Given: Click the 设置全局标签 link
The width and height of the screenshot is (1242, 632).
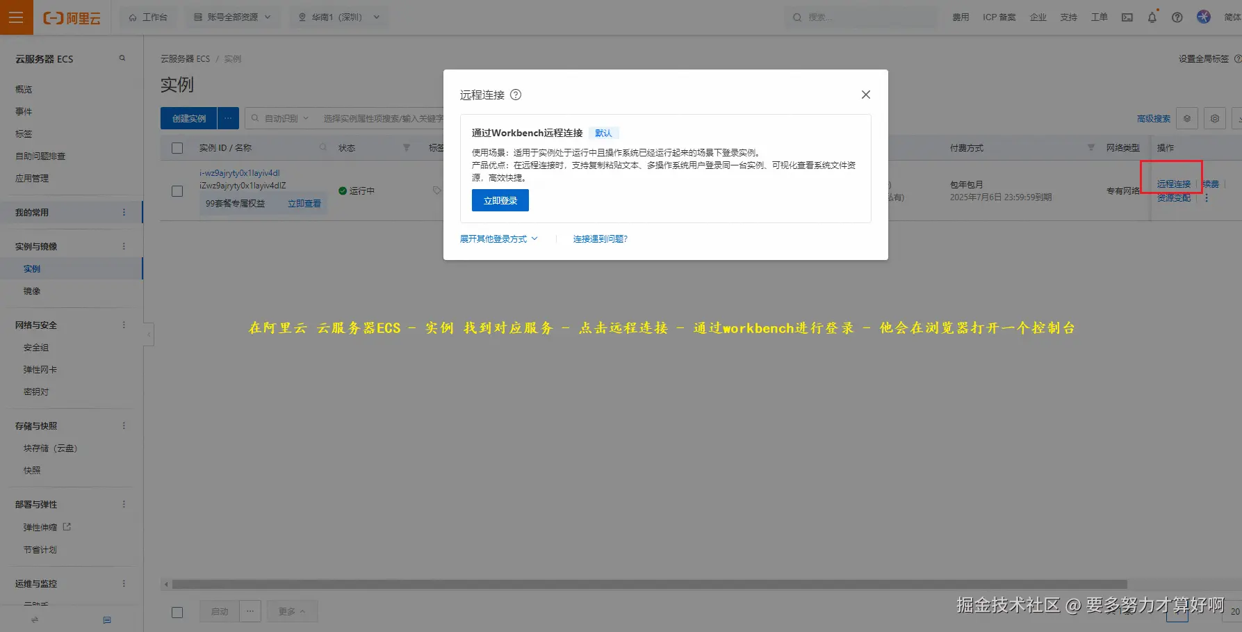Looking at the screenshot, I should (1204, 59).
